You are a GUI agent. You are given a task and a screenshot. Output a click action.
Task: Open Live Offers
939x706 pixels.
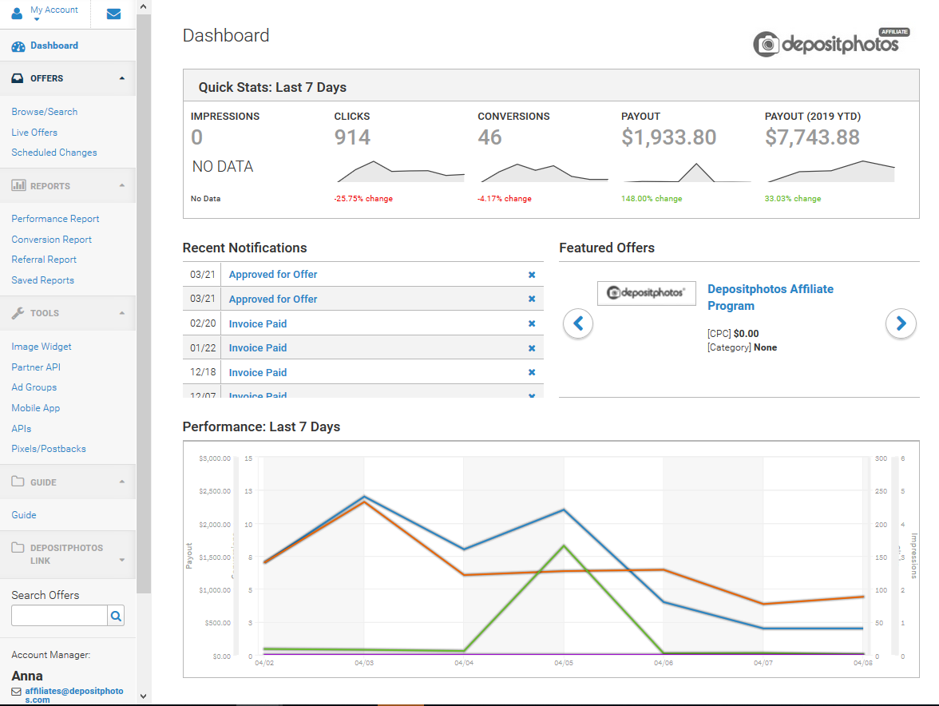(34, 133)
